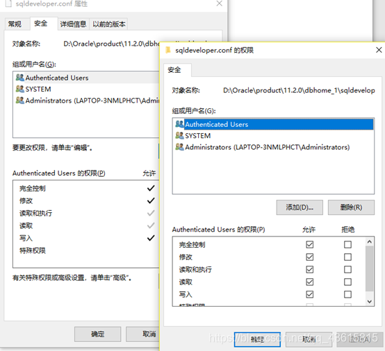Check deny checkbox for 完全控制
This screenshot has width=385, height=351.
pyautogui.click(x=347, y=244)
